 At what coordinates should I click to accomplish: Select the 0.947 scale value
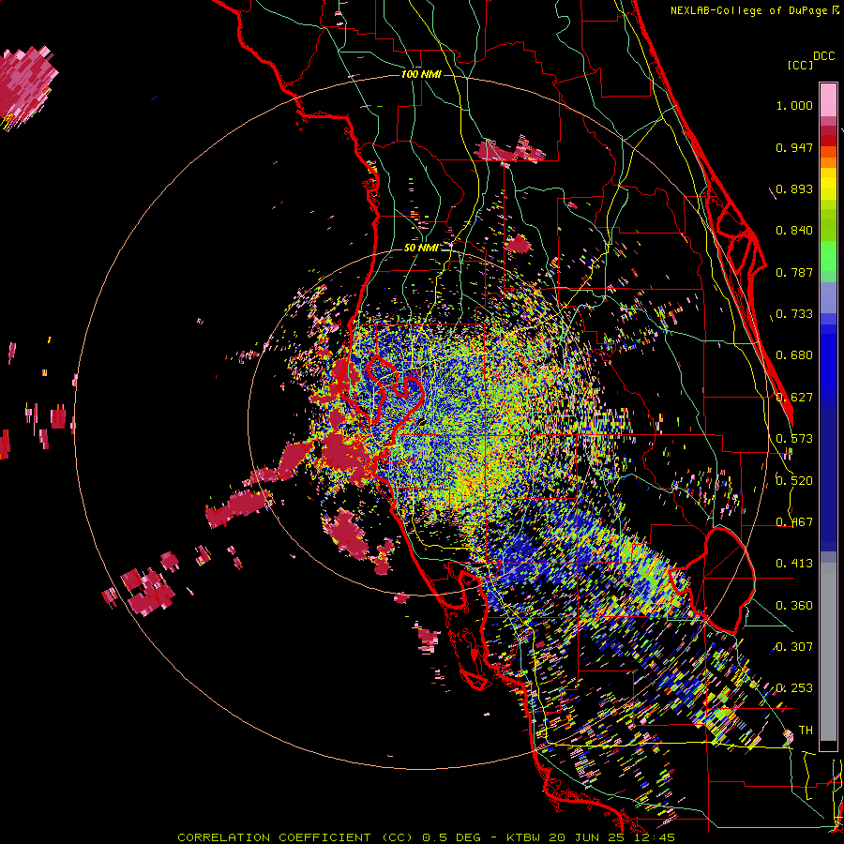pos(794,147)
